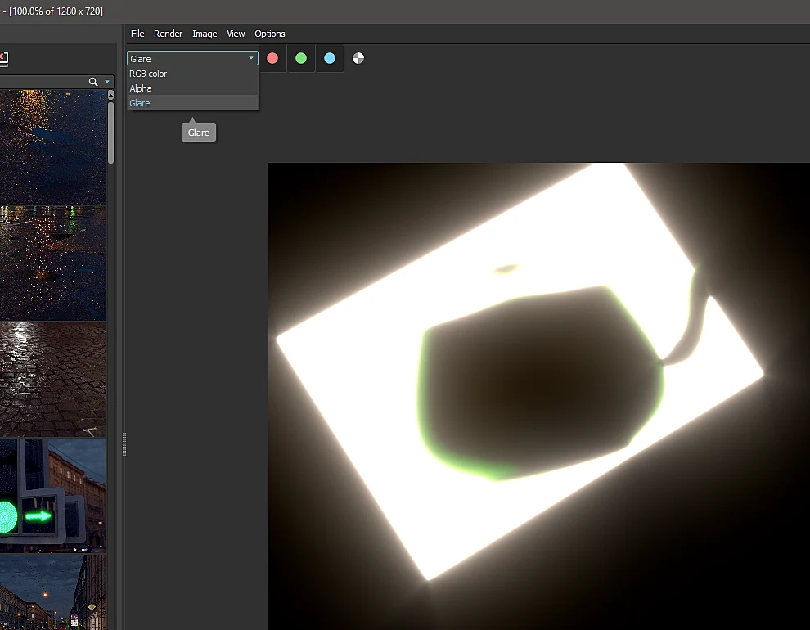This screenshot has height=630, width=810.
Task: Toggle the blue channel button
Action: pyautogui.click(x=330, y=58)
